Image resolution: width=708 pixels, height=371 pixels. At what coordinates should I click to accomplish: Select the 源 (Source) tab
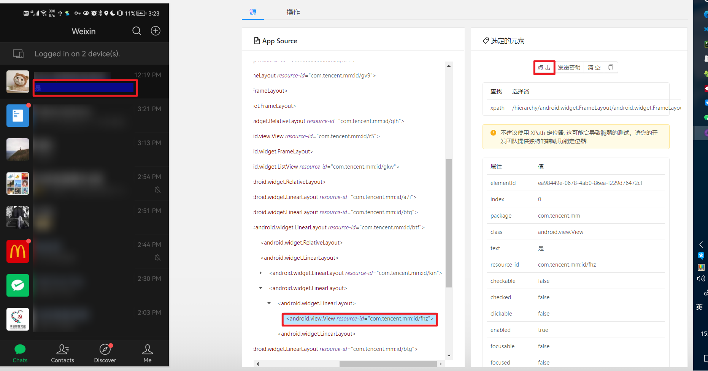click(x=253, y=12)
